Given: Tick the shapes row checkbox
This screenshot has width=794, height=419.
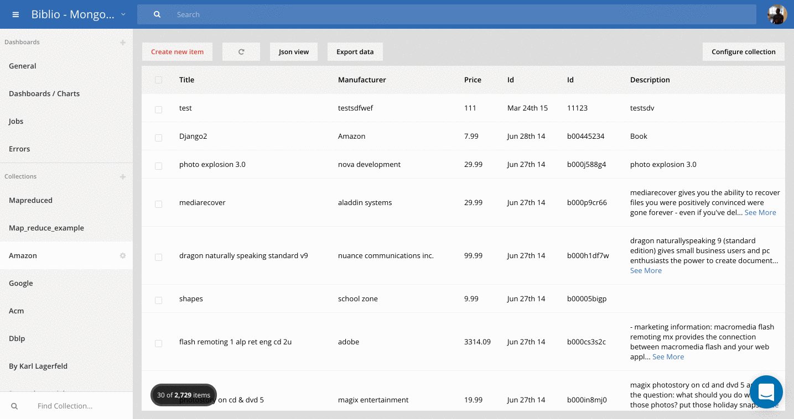Looking at the screenshot, I should coord(159,300).
